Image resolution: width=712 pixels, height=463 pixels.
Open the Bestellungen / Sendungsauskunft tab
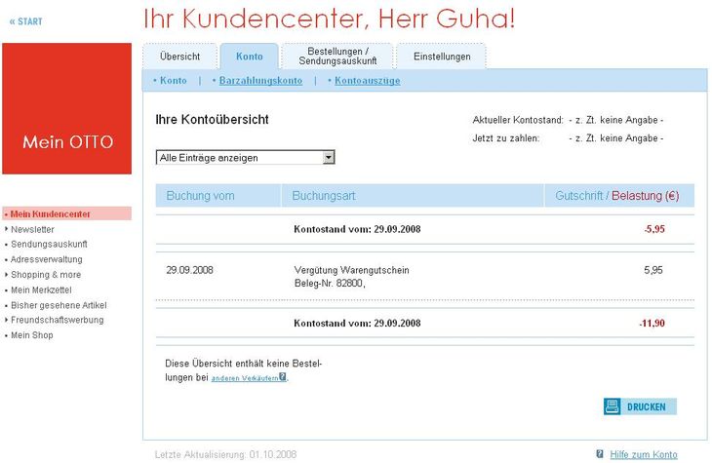click(336, 57)
